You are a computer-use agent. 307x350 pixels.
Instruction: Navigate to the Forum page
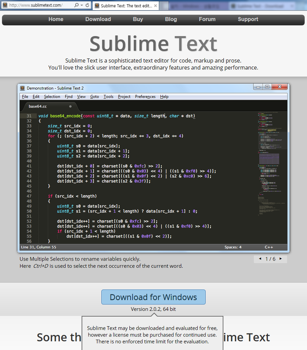[207, 19]
